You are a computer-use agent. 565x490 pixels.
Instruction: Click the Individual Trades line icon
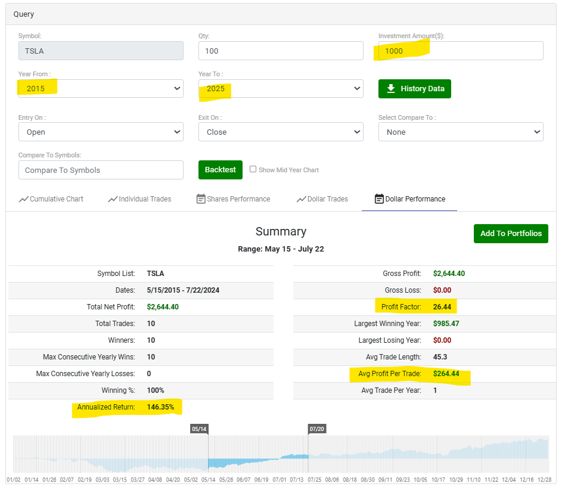(x=113, y=199)
